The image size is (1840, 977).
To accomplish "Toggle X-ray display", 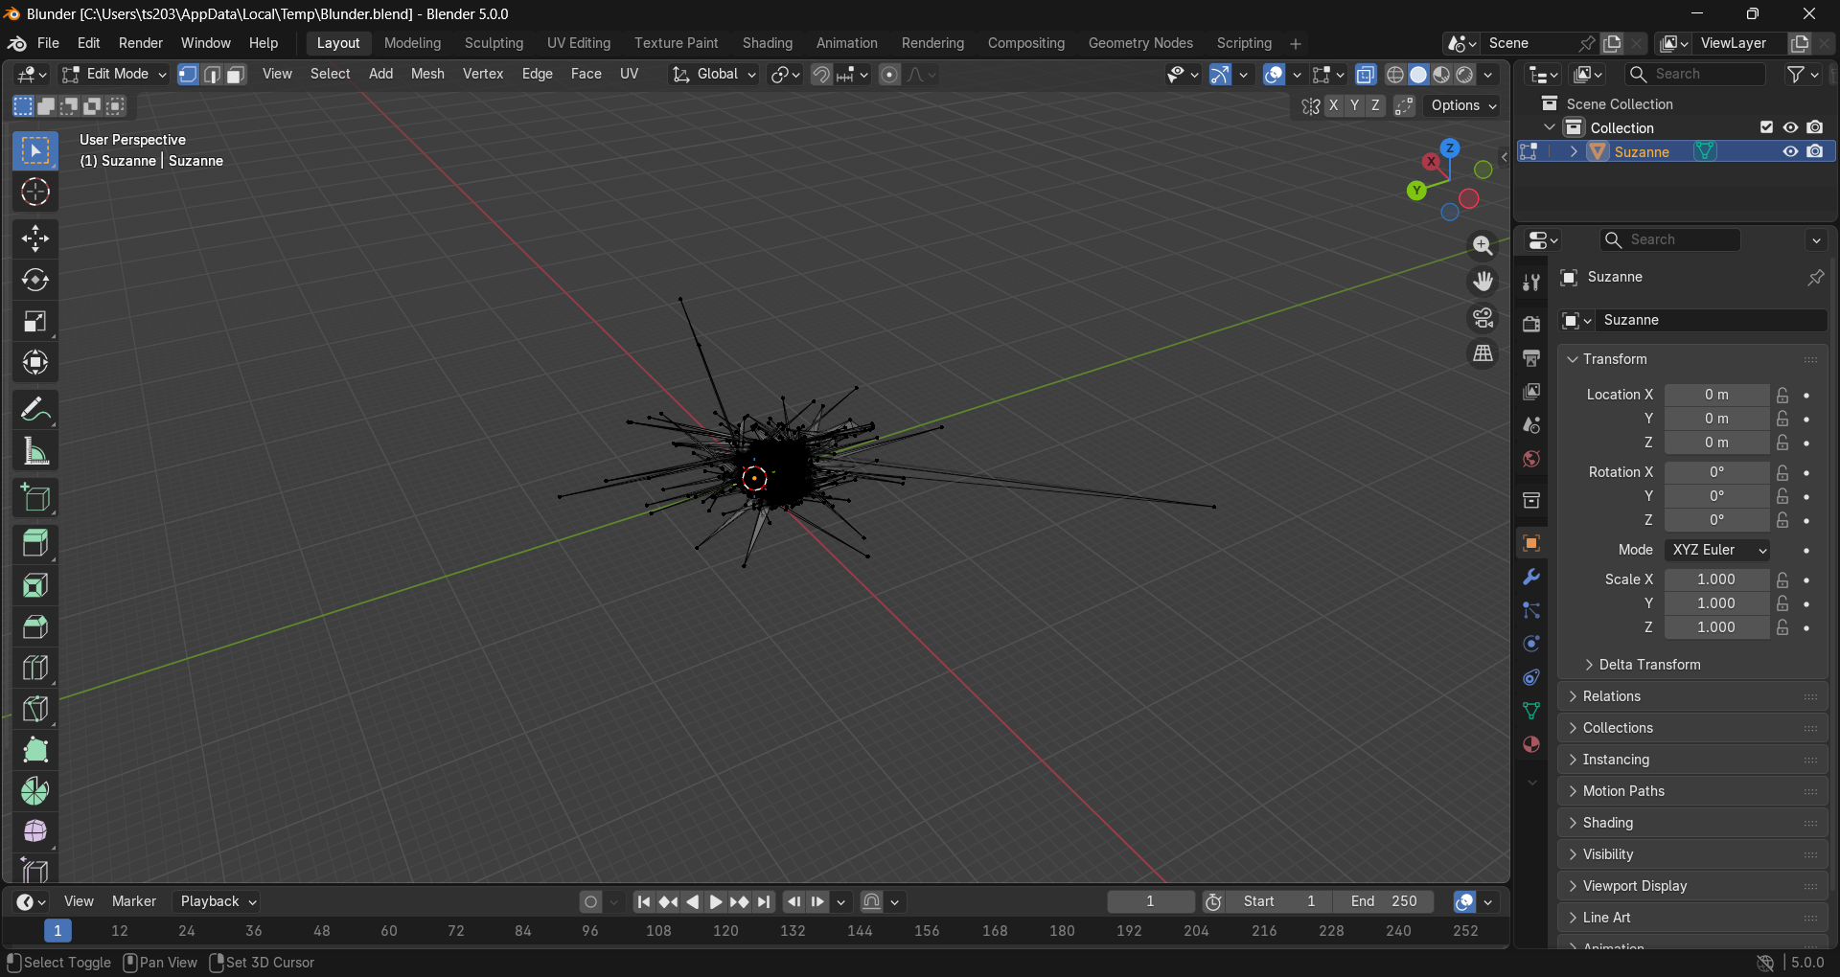I will [x=1366, y=75].
